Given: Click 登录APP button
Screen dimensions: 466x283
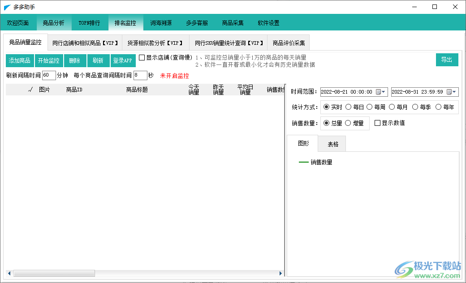Looking at the screenshot, I should pyautogui.click(x=123, y=60).
